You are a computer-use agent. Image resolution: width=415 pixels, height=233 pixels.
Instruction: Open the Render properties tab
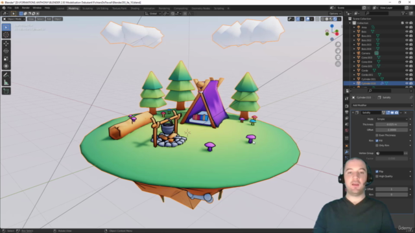(347, 106)
